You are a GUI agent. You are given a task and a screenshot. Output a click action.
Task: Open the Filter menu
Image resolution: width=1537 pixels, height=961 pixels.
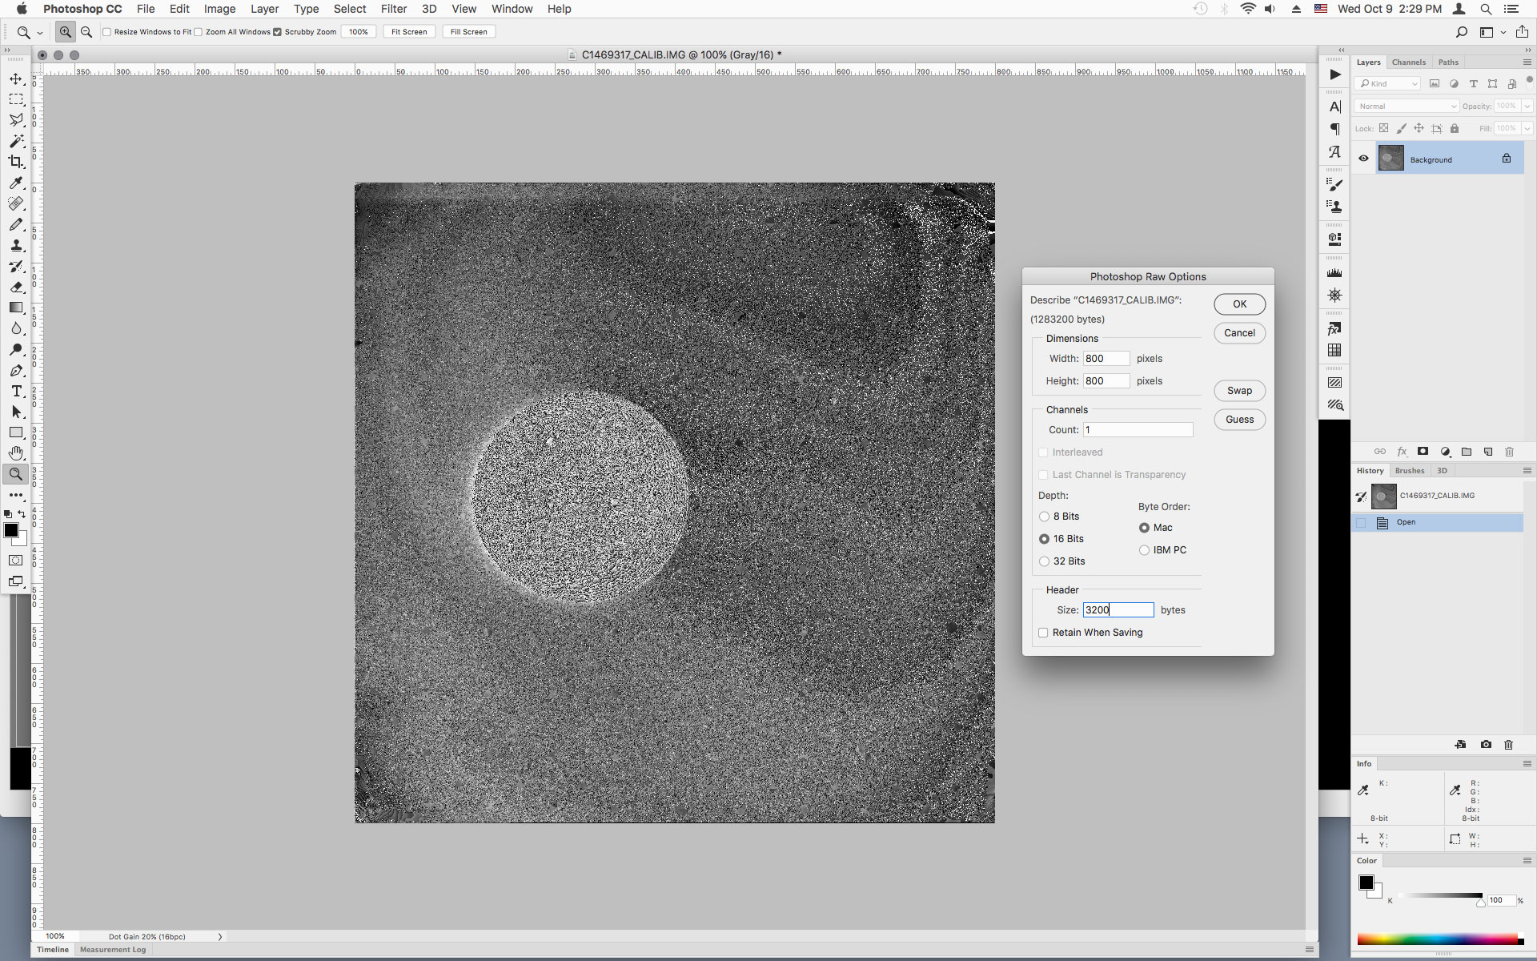394,9
